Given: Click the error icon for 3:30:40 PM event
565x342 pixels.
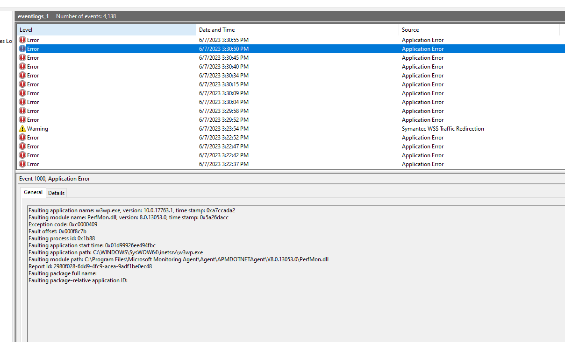Looking at the screenshot, I should (x=22, y=67).
